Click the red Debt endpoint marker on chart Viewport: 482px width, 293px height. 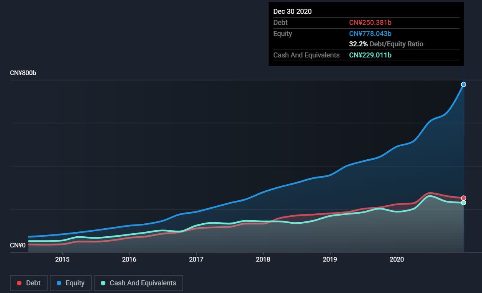tap(464, 198)
